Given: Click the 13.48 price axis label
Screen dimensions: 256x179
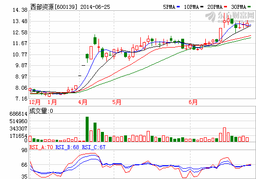Looking at the screenshot, I should [x=20, y=21].
